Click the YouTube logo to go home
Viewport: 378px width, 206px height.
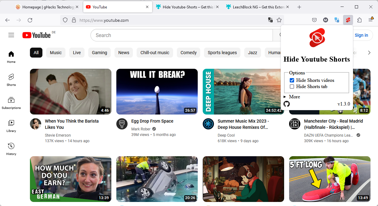35,35
